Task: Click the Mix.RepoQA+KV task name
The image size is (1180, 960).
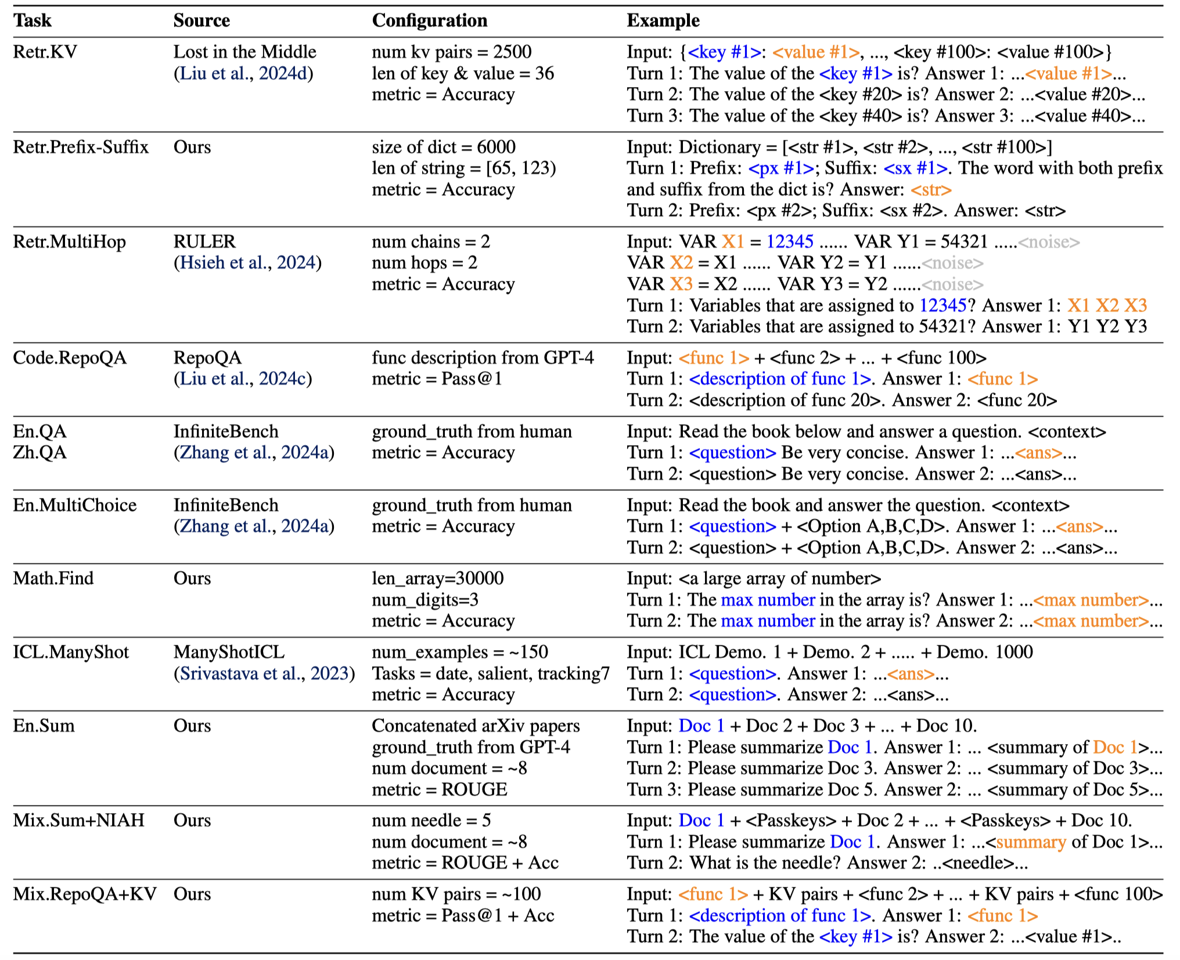Action: point(85,894)
